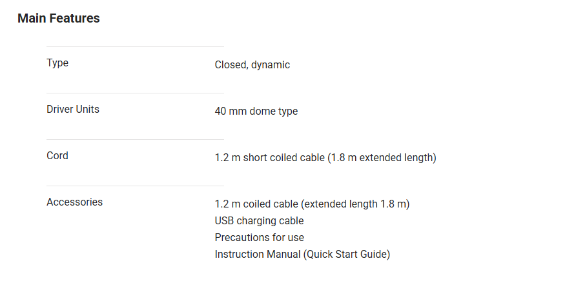Click the divider line above Accessories
576x290 pixels.
pos(135,186)
